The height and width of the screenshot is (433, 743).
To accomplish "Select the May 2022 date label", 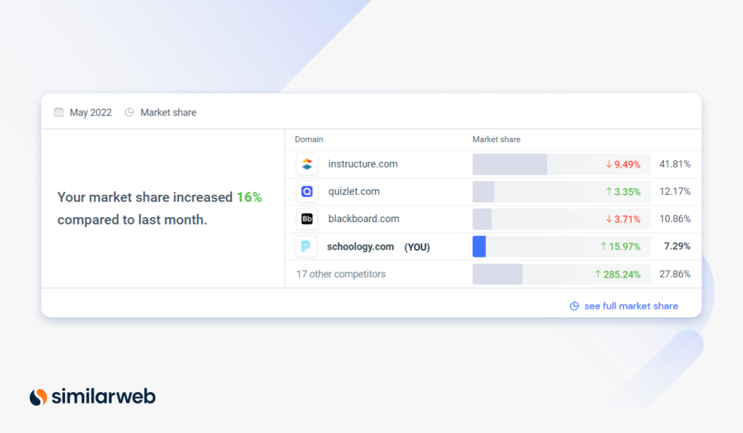I will tap(90, 112).
